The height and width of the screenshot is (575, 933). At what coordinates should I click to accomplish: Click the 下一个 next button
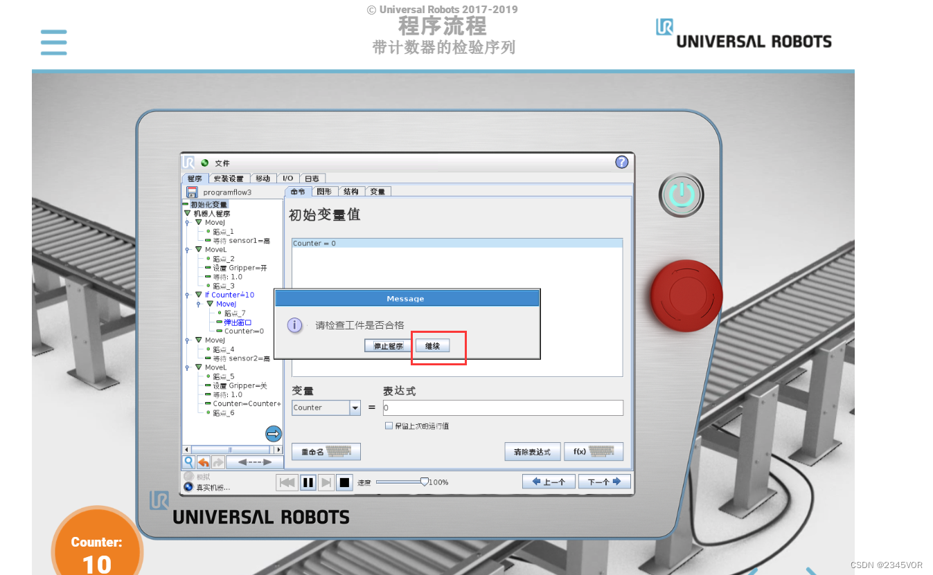tap(605, 482)
